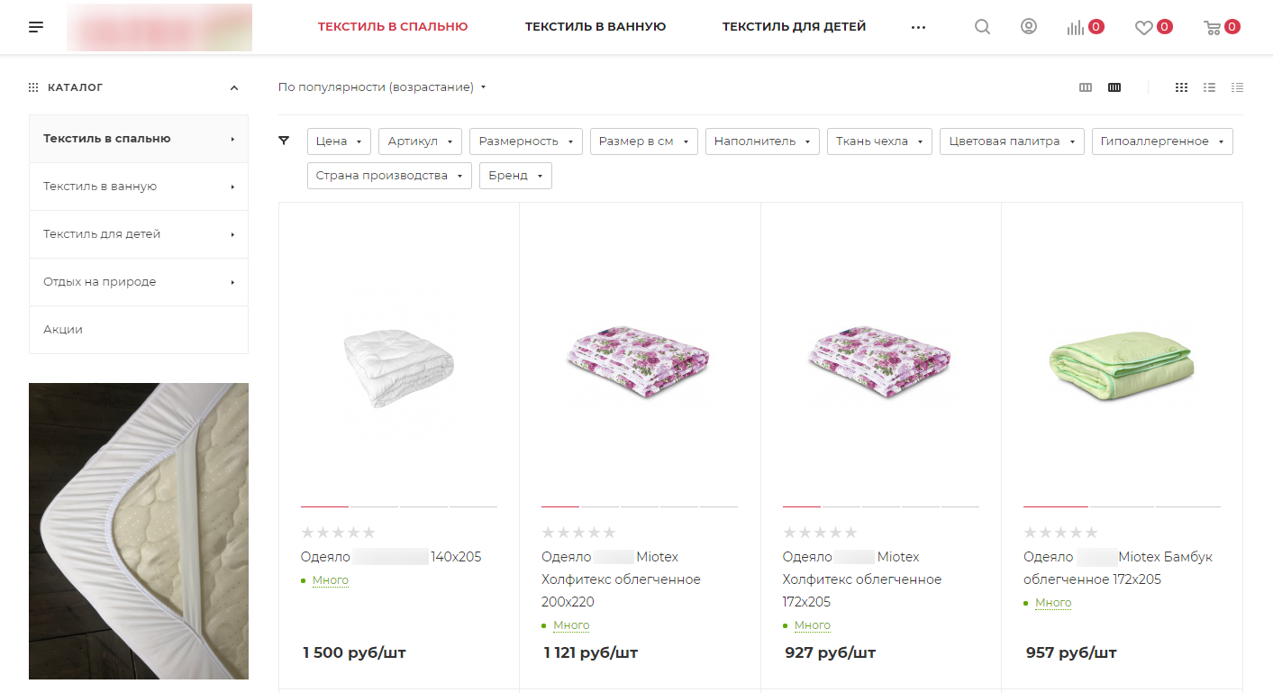This screenshot has width=1273, height=693.
Task: Open the user account icon
Action: [x=1028, y=27]
